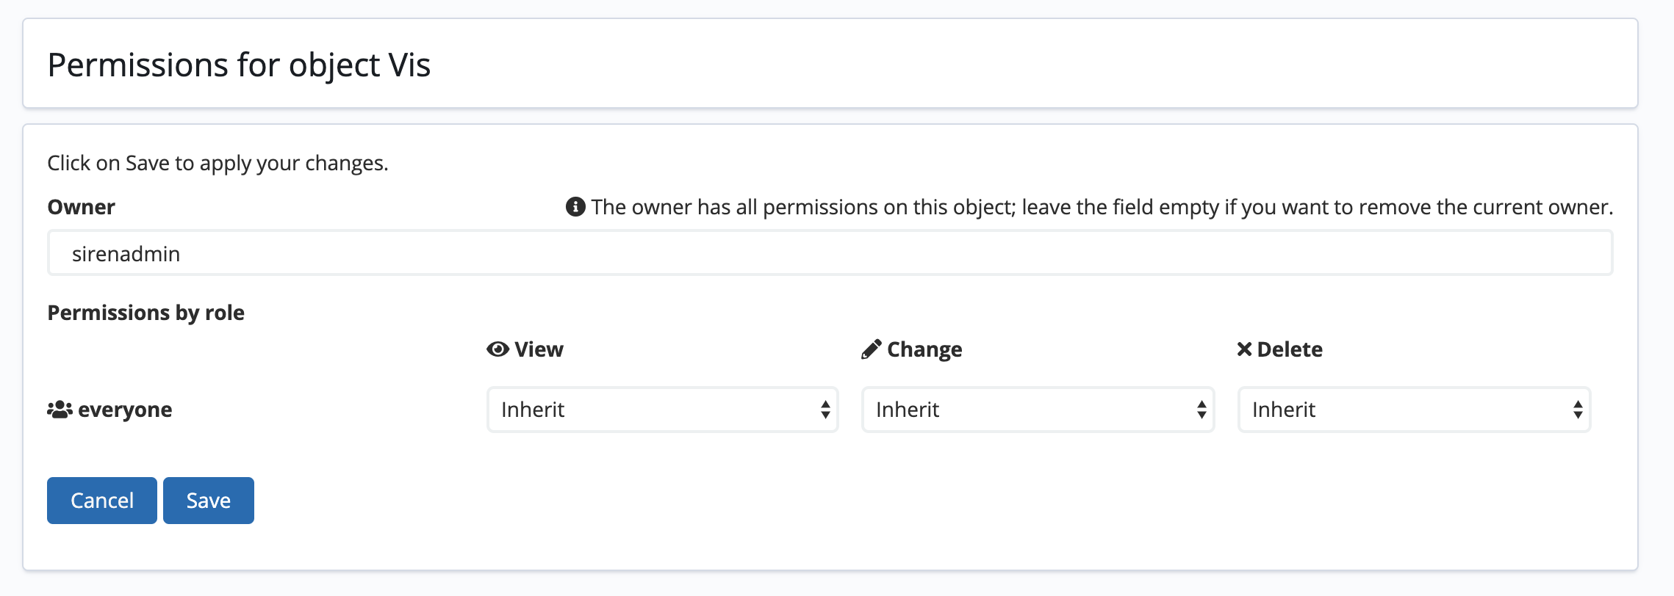Screen dimensions: 1674x596
Task: Click the Save button
Action: tap(208, 500)
